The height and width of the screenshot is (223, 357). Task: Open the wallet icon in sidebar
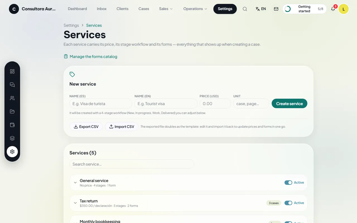tap(12, 125)
